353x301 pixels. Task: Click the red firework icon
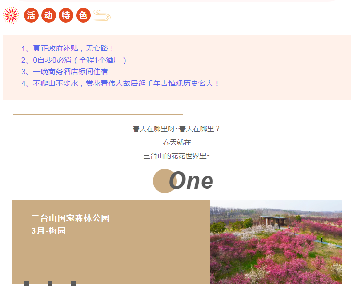(x=11, y=16)
